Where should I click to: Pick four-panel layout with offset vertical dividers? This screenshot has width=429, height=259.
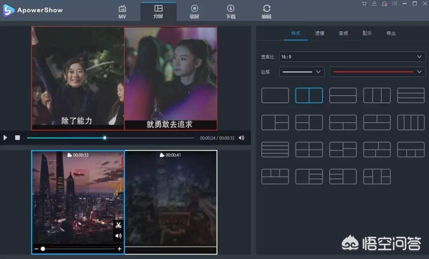[377, 150]
